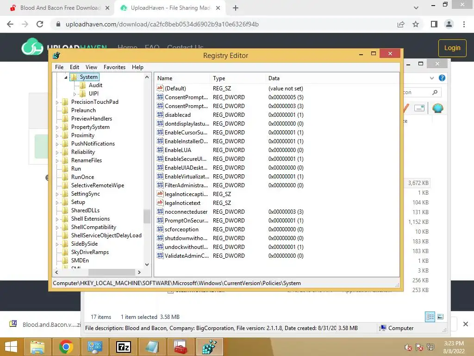The width and height of the screenshot is (474, 356).
Task: Click the Action Center flag tray icon
Action: (419, 348)
